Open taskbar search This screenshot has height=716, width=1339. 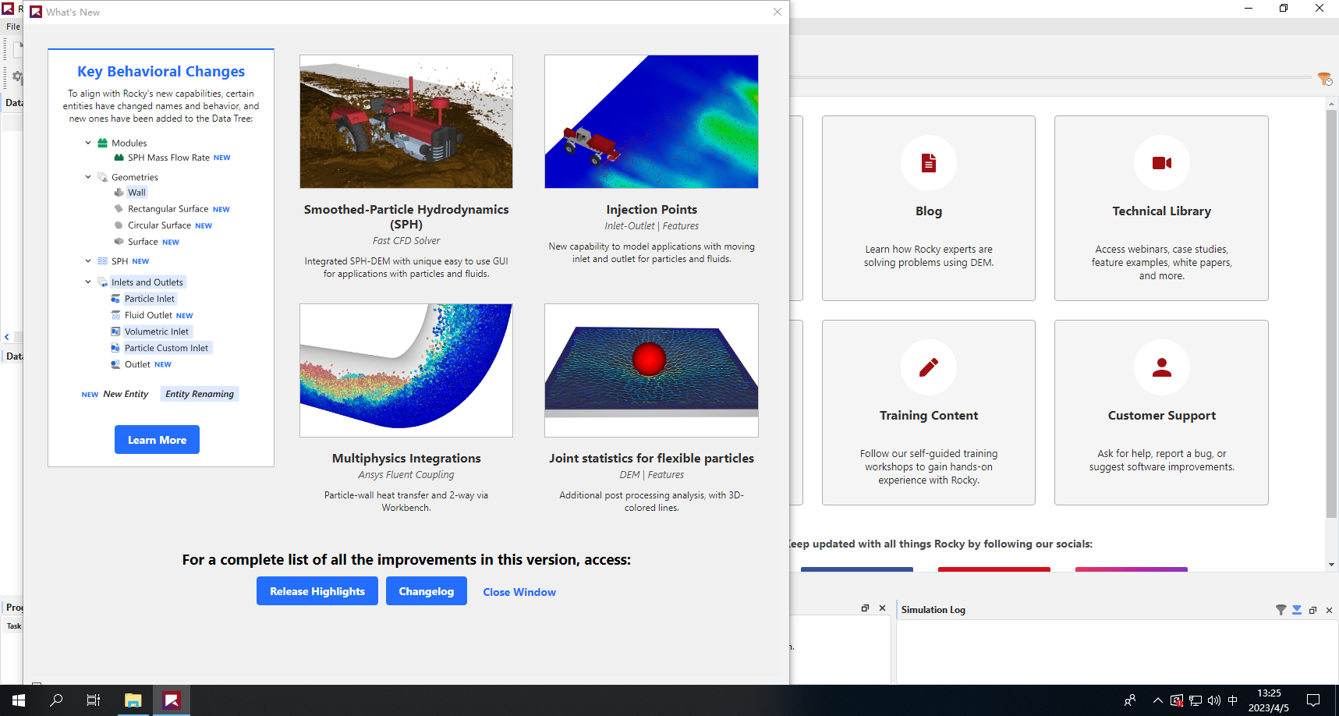point(56,700)
